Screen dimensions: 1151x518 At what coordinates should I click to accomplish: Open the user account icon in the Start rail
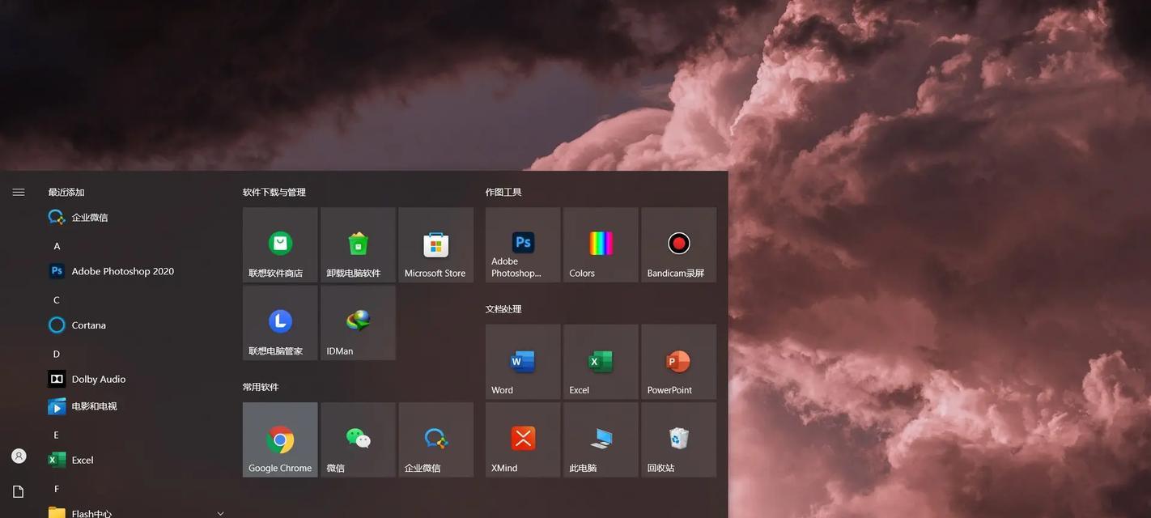click(19, 456)
